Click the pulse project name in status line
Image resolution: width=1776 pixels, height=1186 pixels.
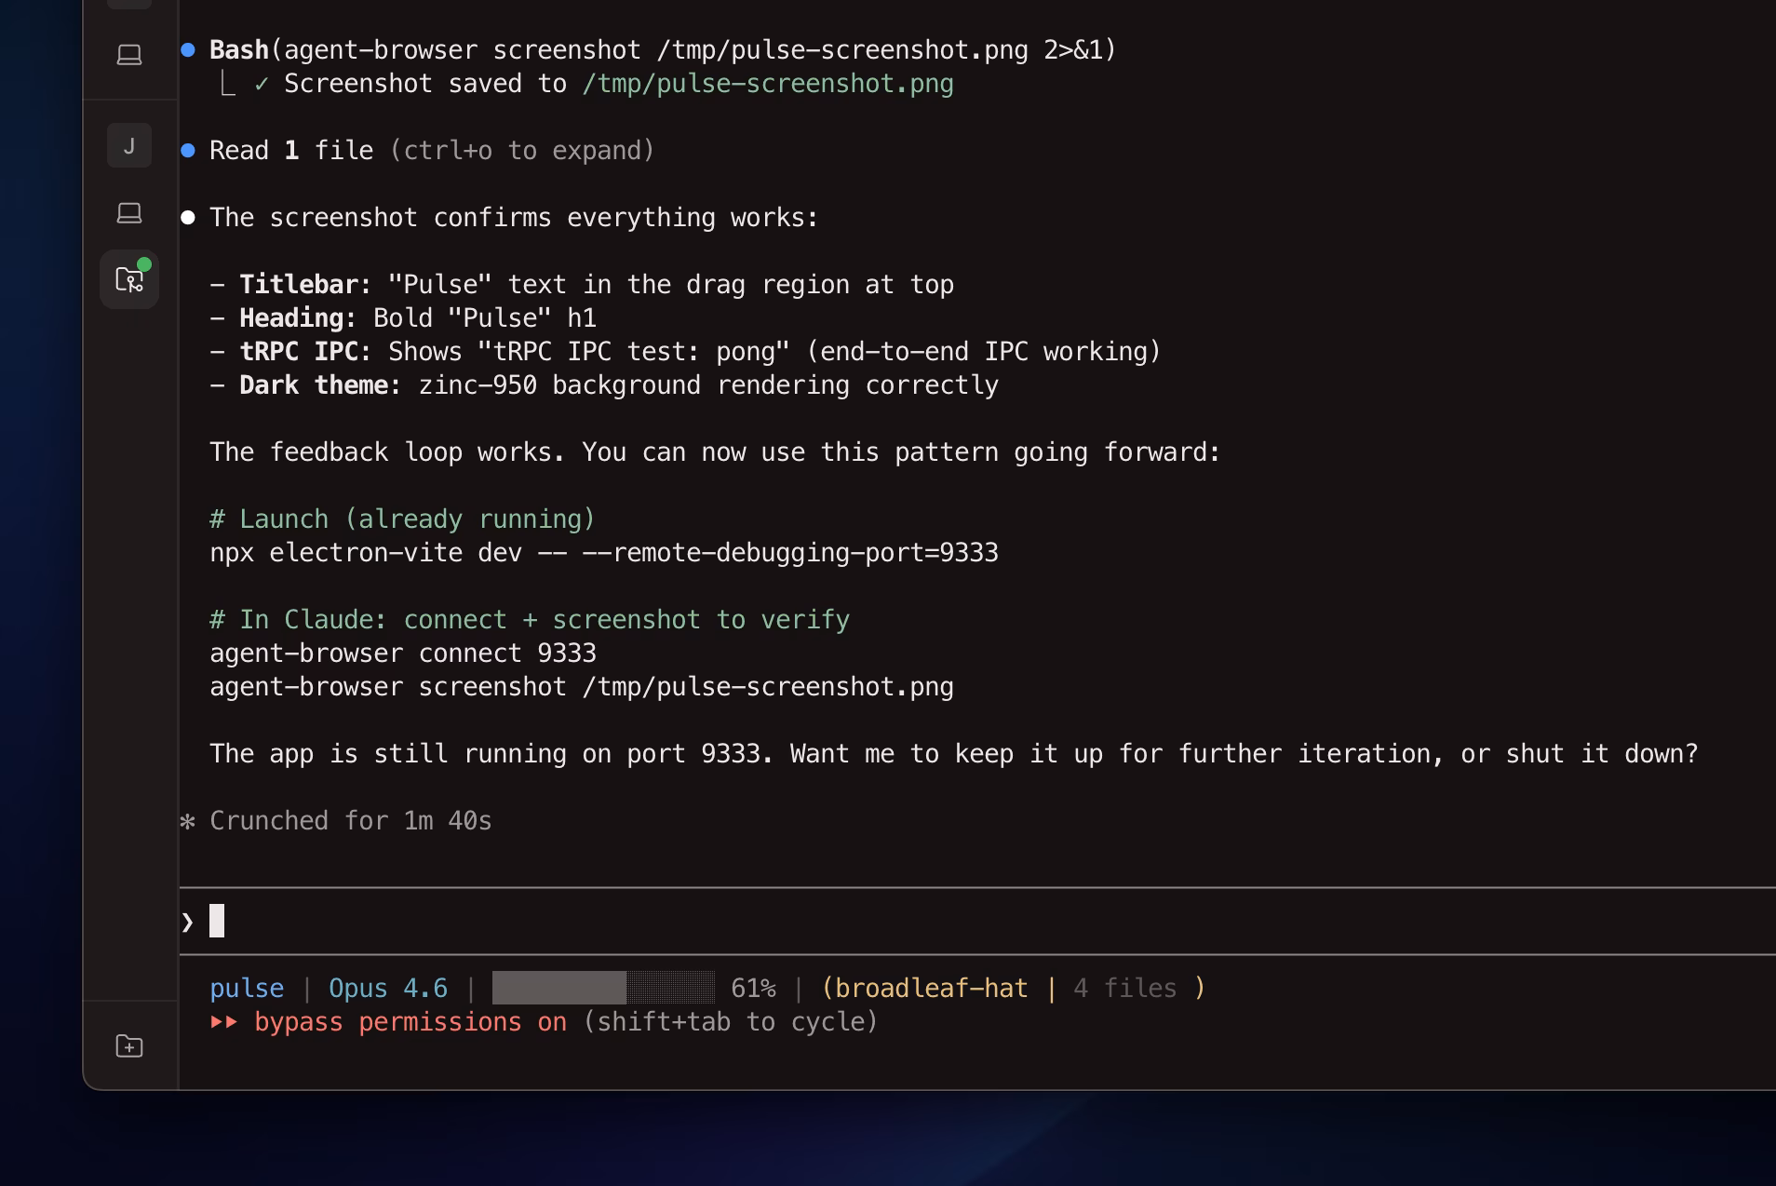click(x=247, y=989)
